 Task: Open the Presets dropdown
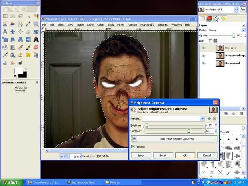pos(202,119)
